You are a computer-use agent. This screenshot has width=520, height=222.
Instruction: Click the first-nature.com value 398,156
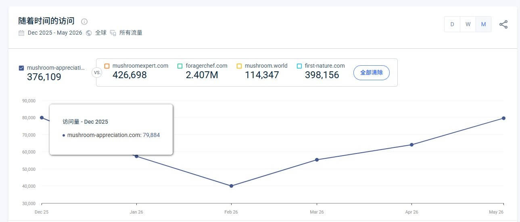322,75
